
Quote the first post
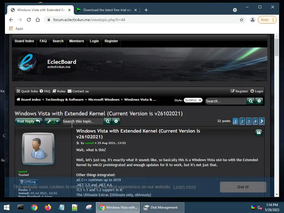click(259, 133)
